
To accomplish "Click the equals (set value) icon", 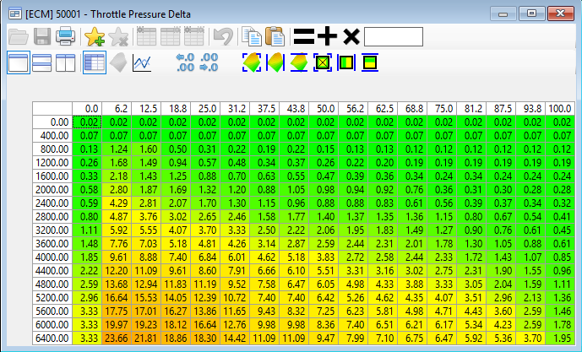I will [x=304, y=36].
